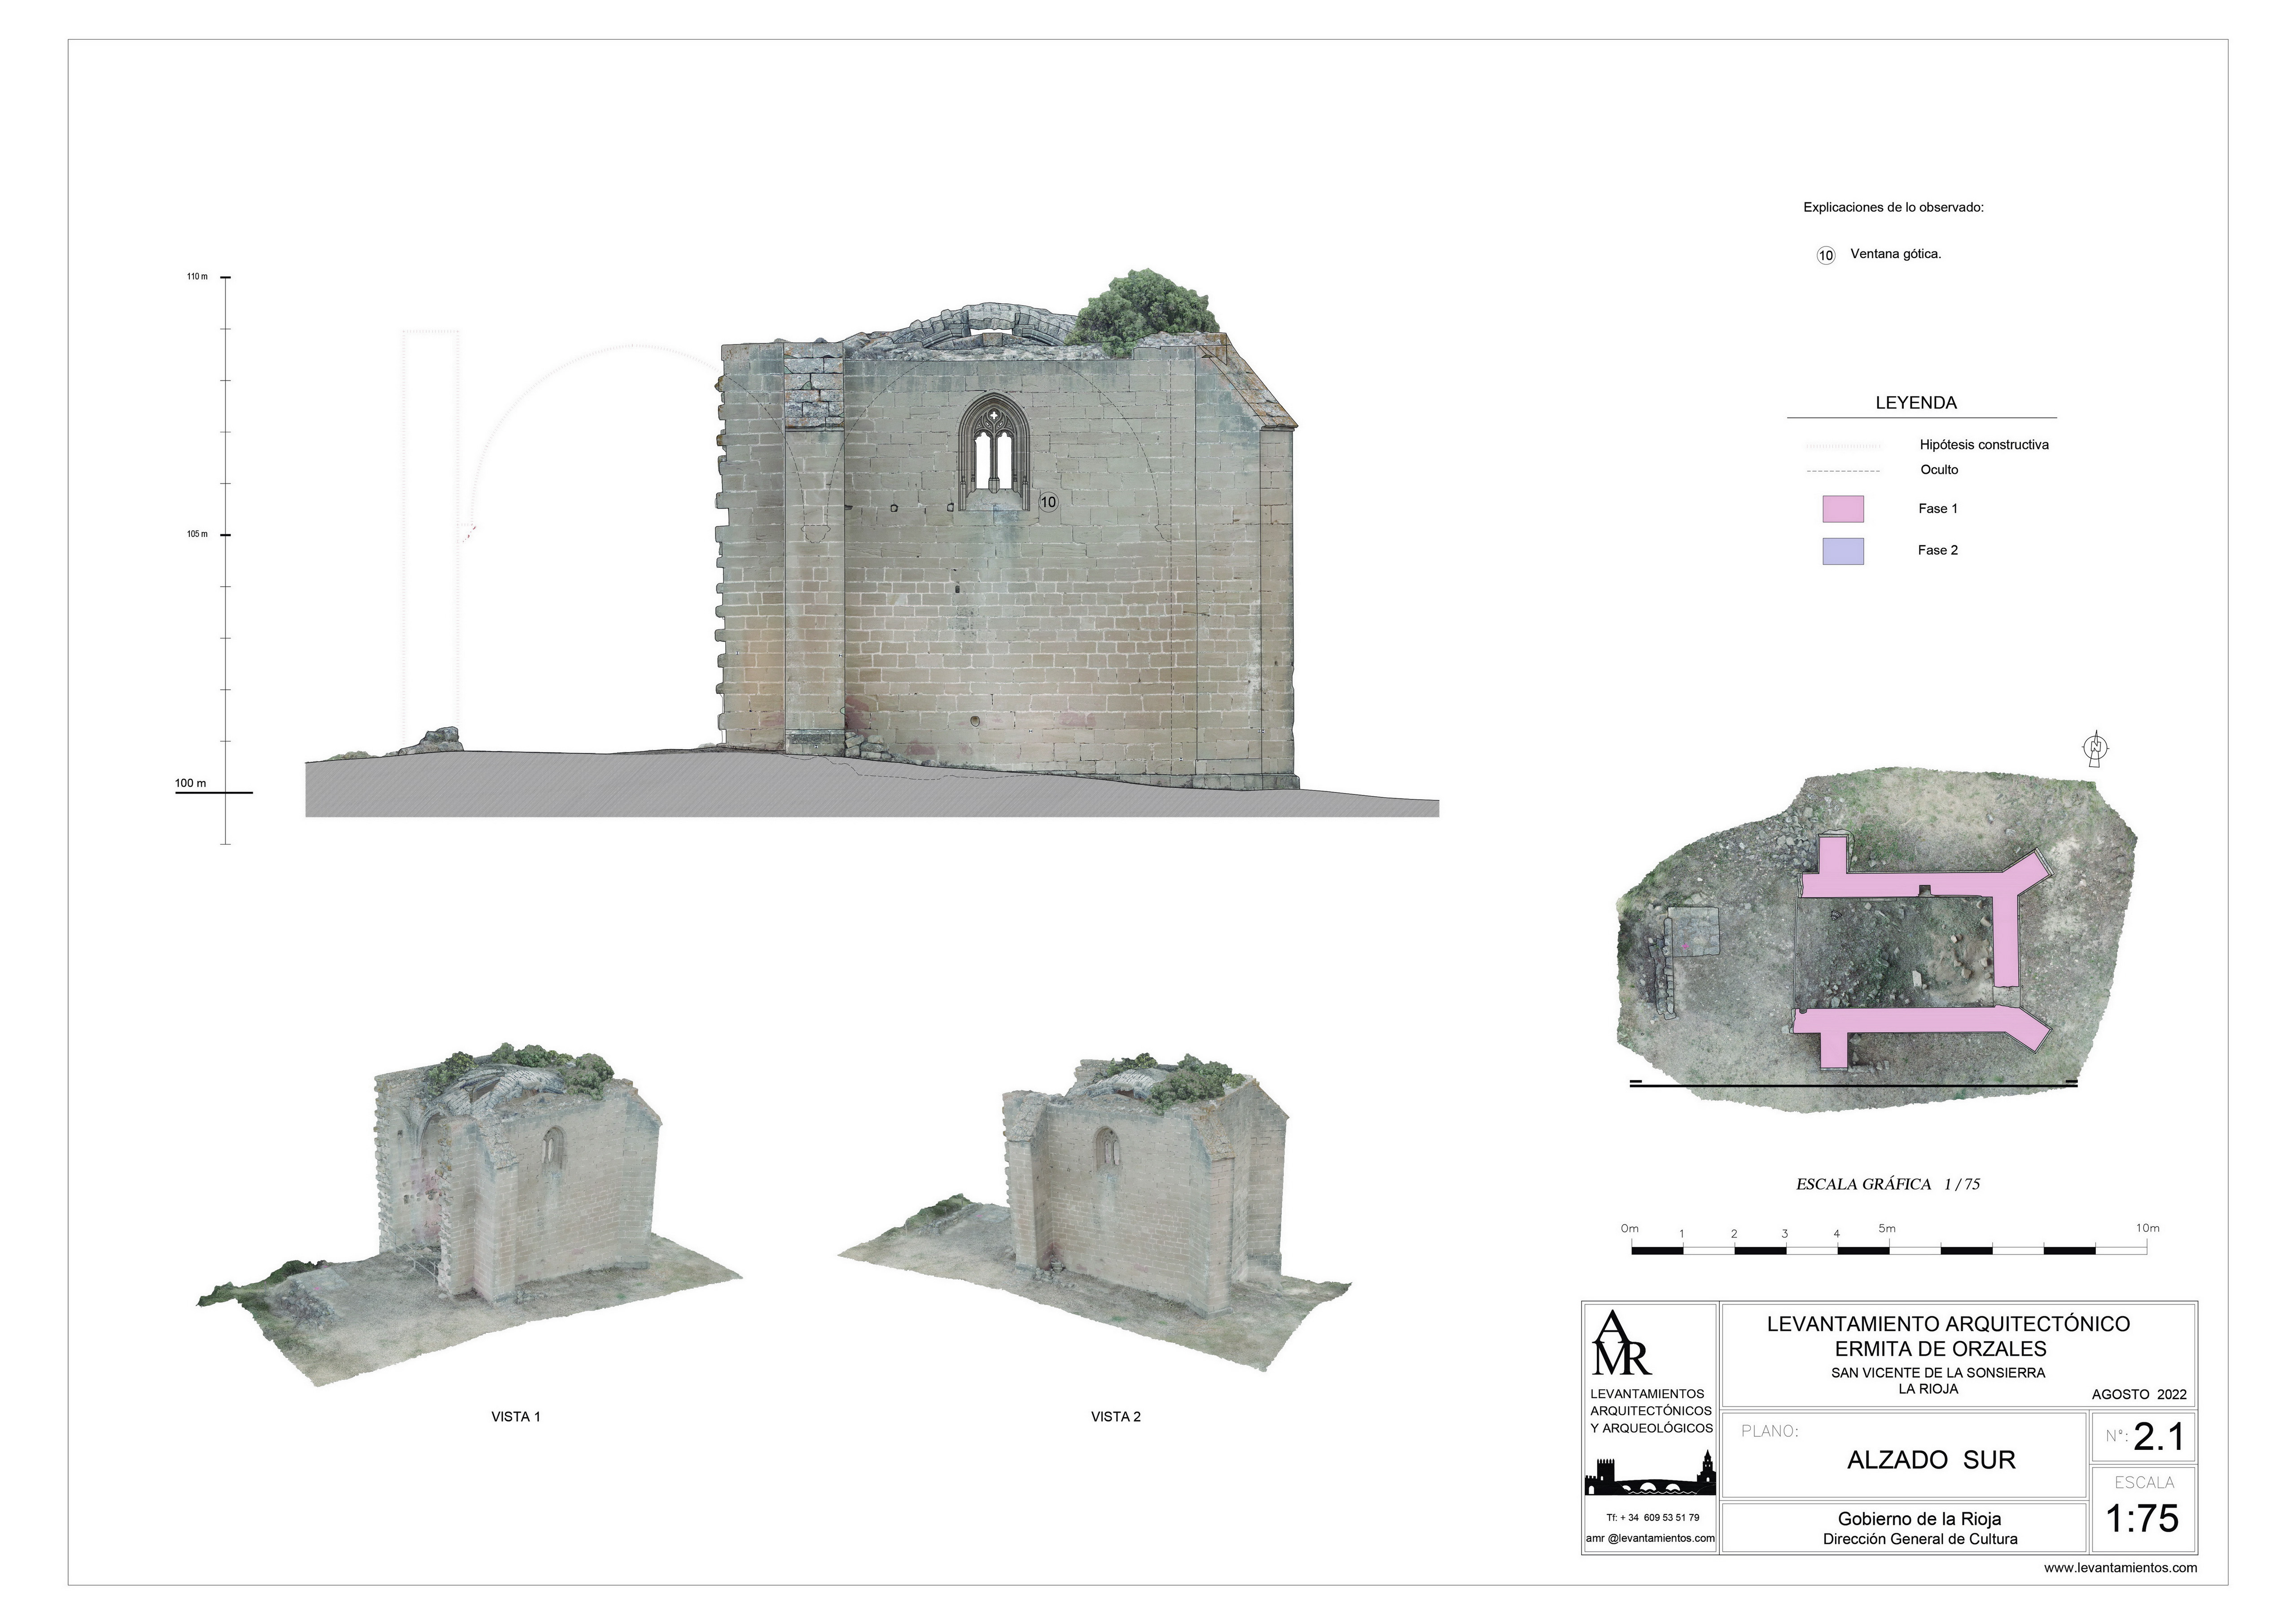
Task: Click the amr@levantamientos.com email address
Action: (x=1650, y=1538)
